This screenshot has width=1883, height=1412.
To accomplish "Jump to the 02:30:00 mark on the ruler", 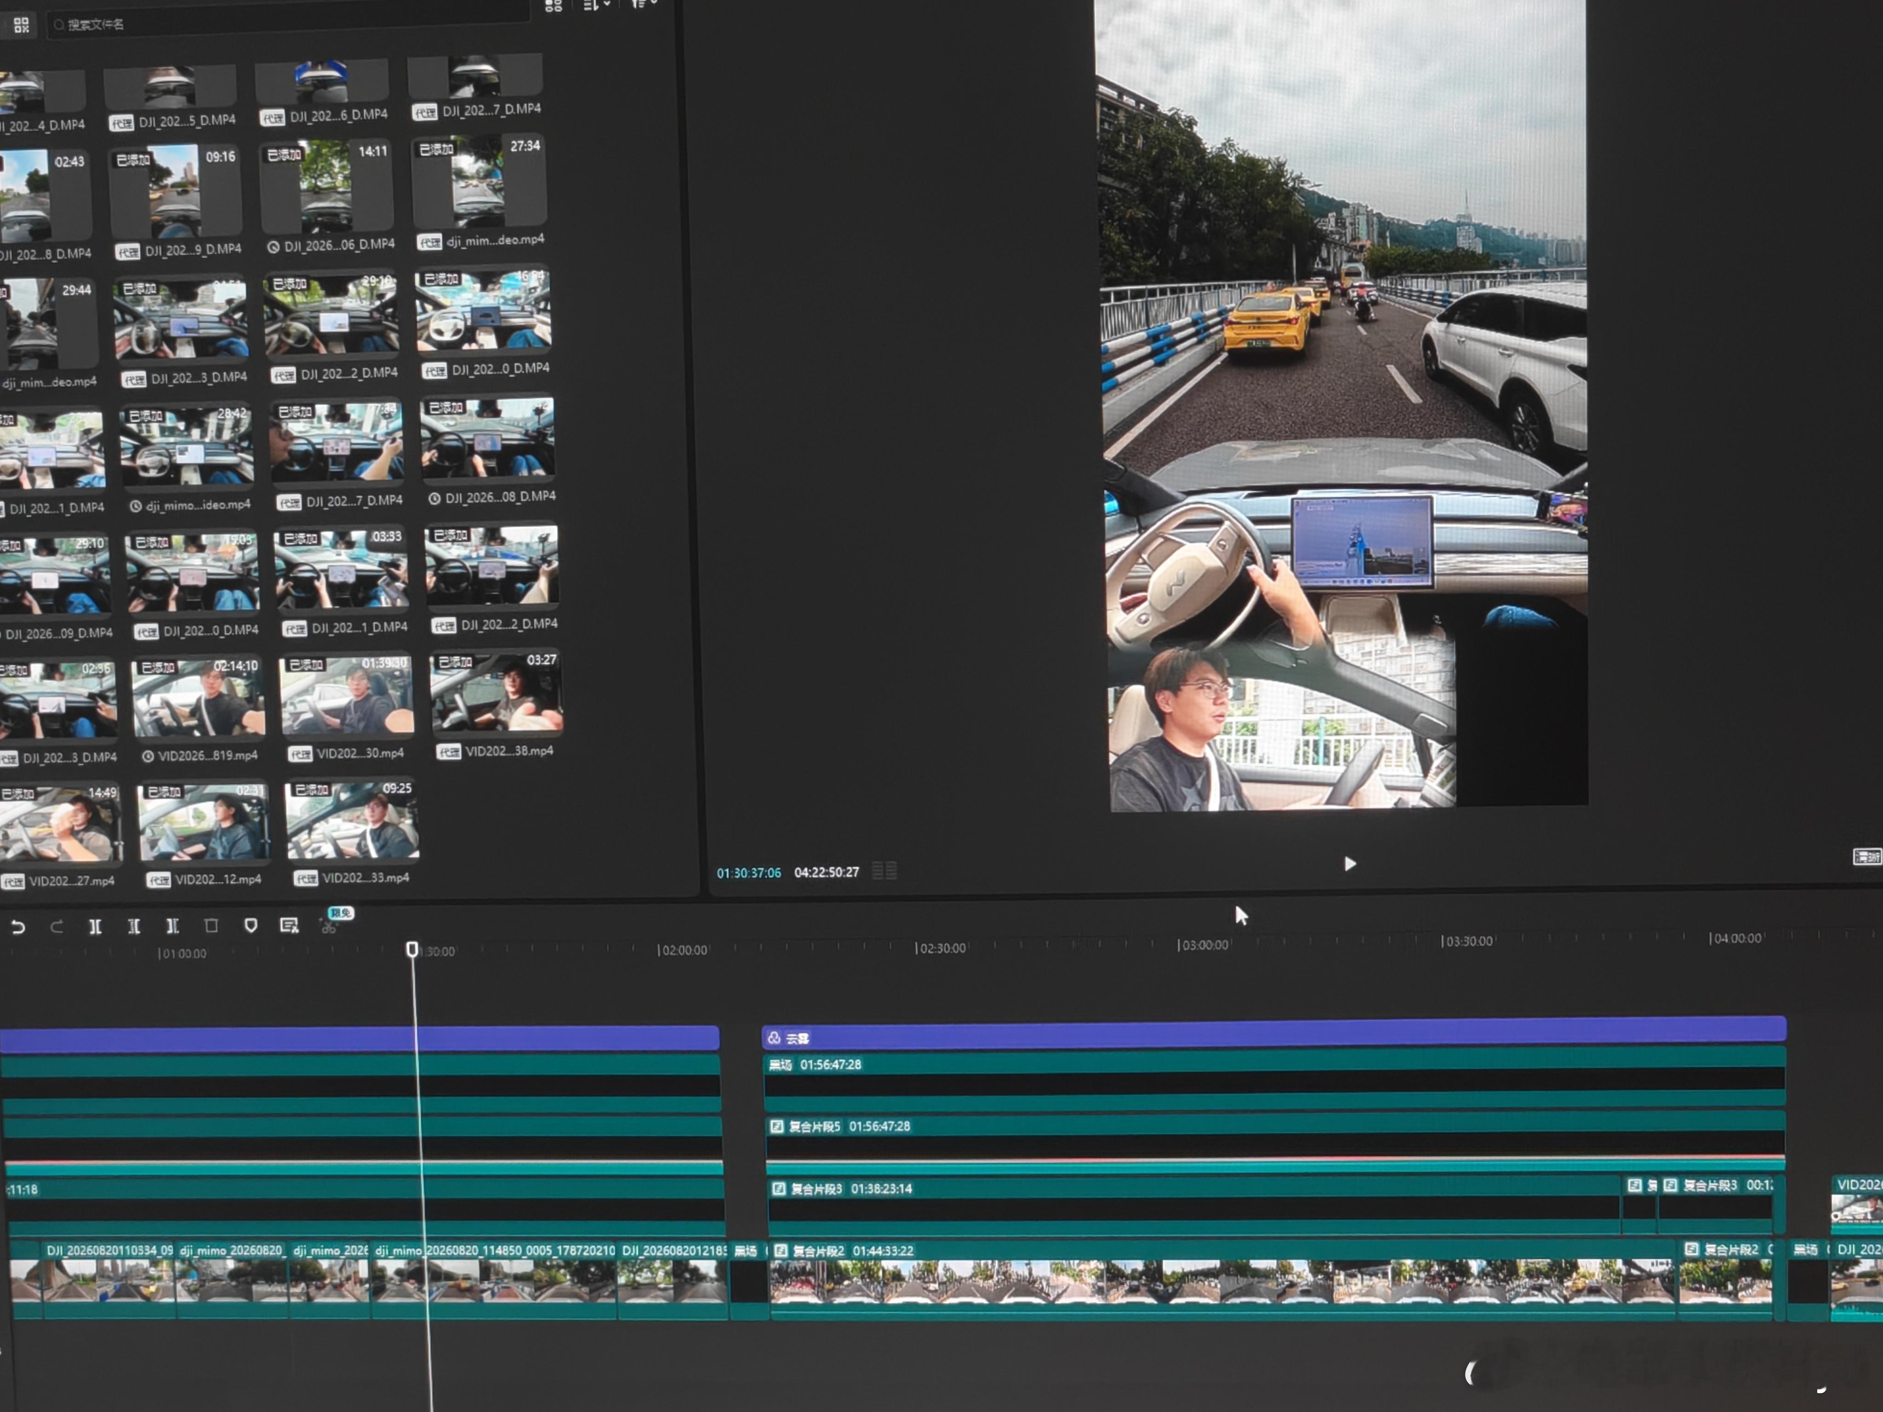I will 941,948.
